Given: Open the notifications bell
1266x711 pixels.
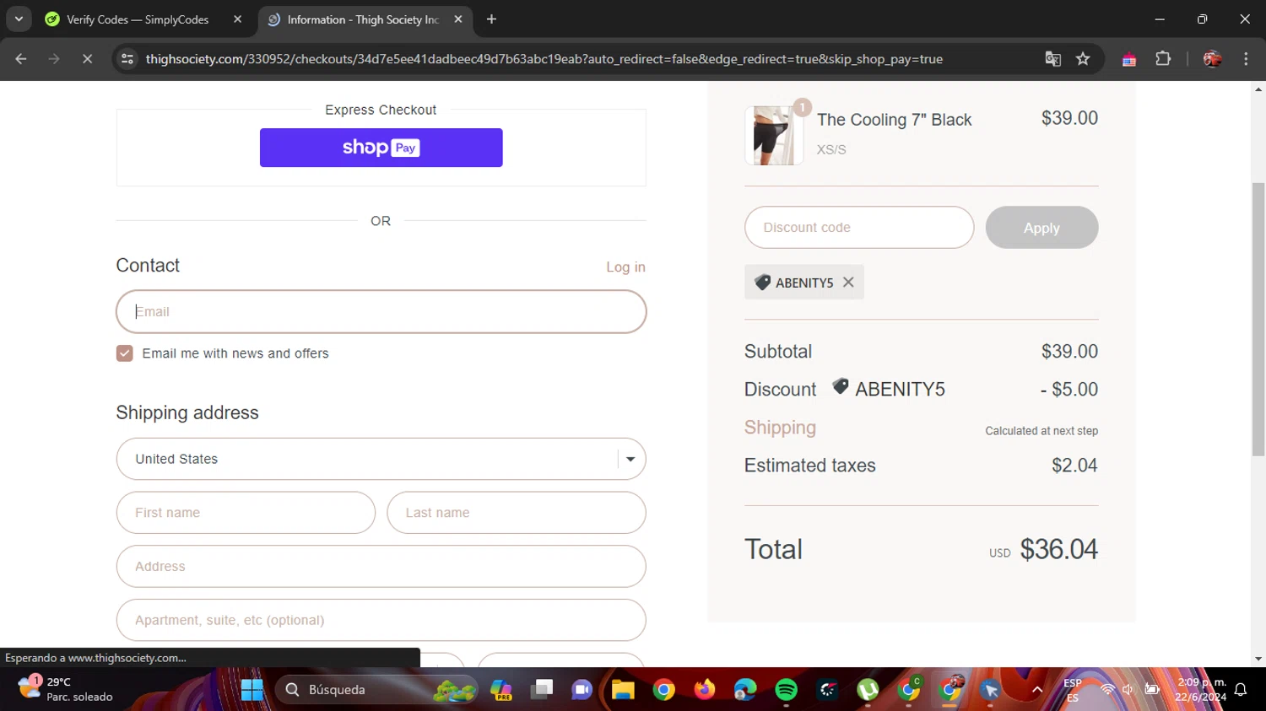Looking at the screenshot, I should tap(1241, 690).
